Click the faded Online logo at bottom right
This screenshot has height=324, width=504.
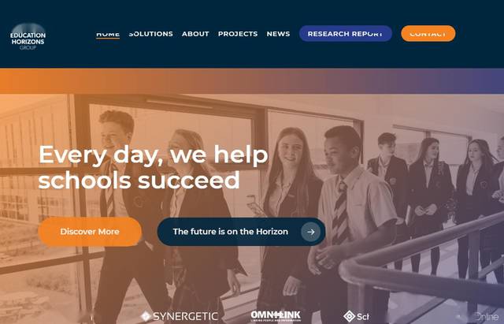pyautogui.click(x=486, y=316)
